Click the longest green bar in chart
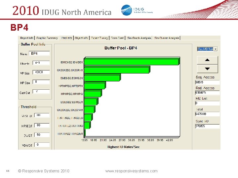The width and height of the screenshot is (238, 178). pyautogui.click(x=132, y=62)
